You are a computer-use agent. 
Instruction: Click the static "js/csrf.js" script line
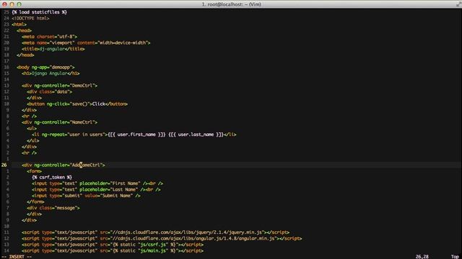[x=113, y=245]
